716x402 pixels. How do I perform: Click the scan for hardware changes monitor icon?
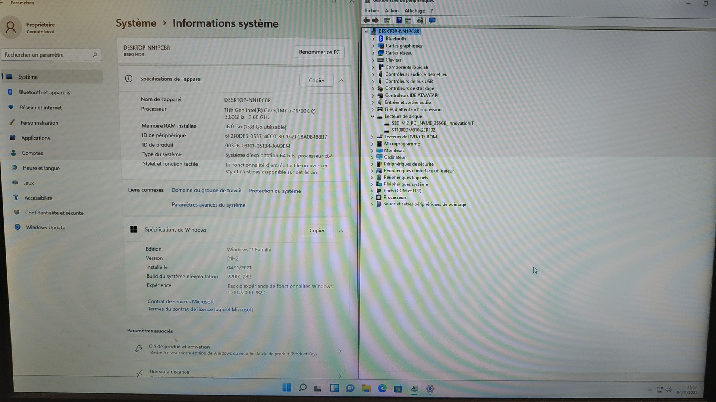pos(432,20)
